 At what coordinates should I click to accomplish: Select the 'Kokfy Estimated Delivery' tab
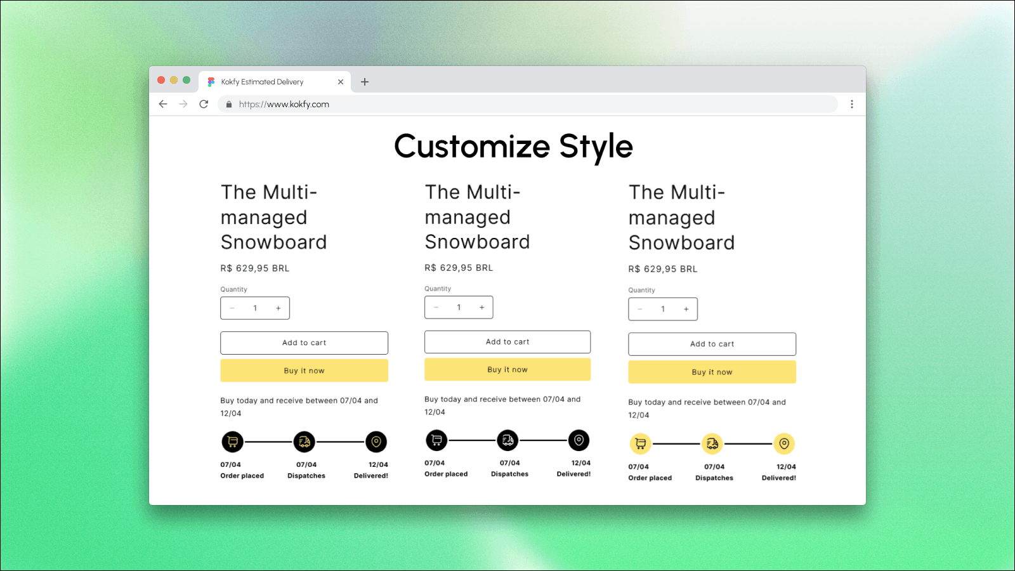point(266,81)
